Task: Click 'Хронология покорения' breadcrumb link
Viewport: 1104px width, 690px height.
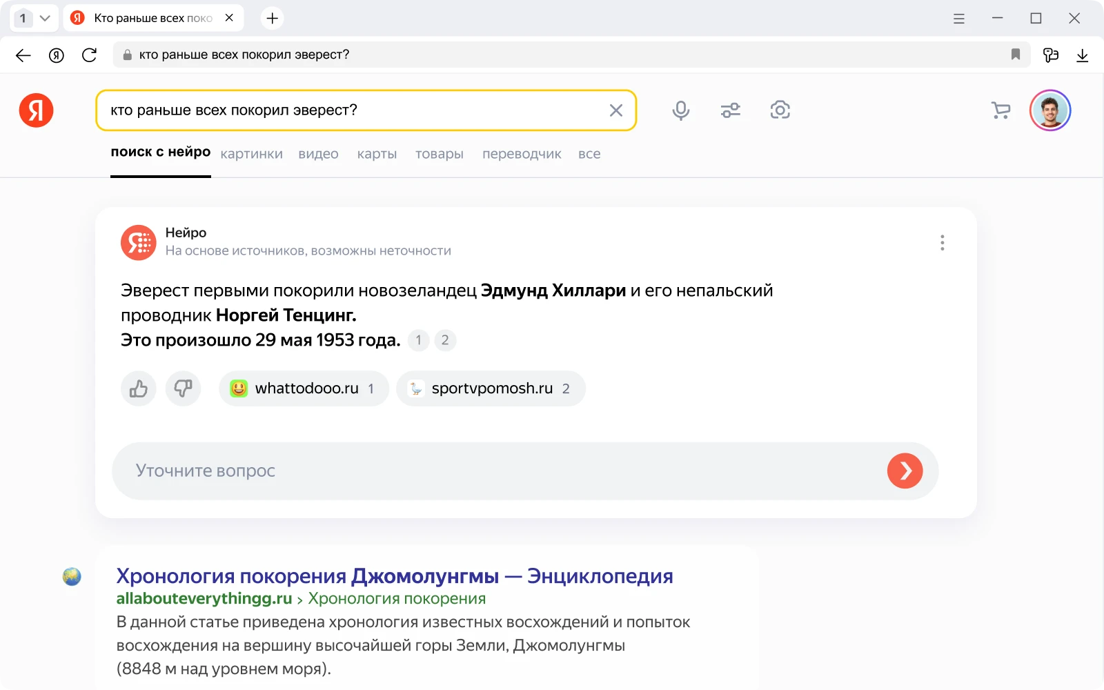Action: [397, 598]
